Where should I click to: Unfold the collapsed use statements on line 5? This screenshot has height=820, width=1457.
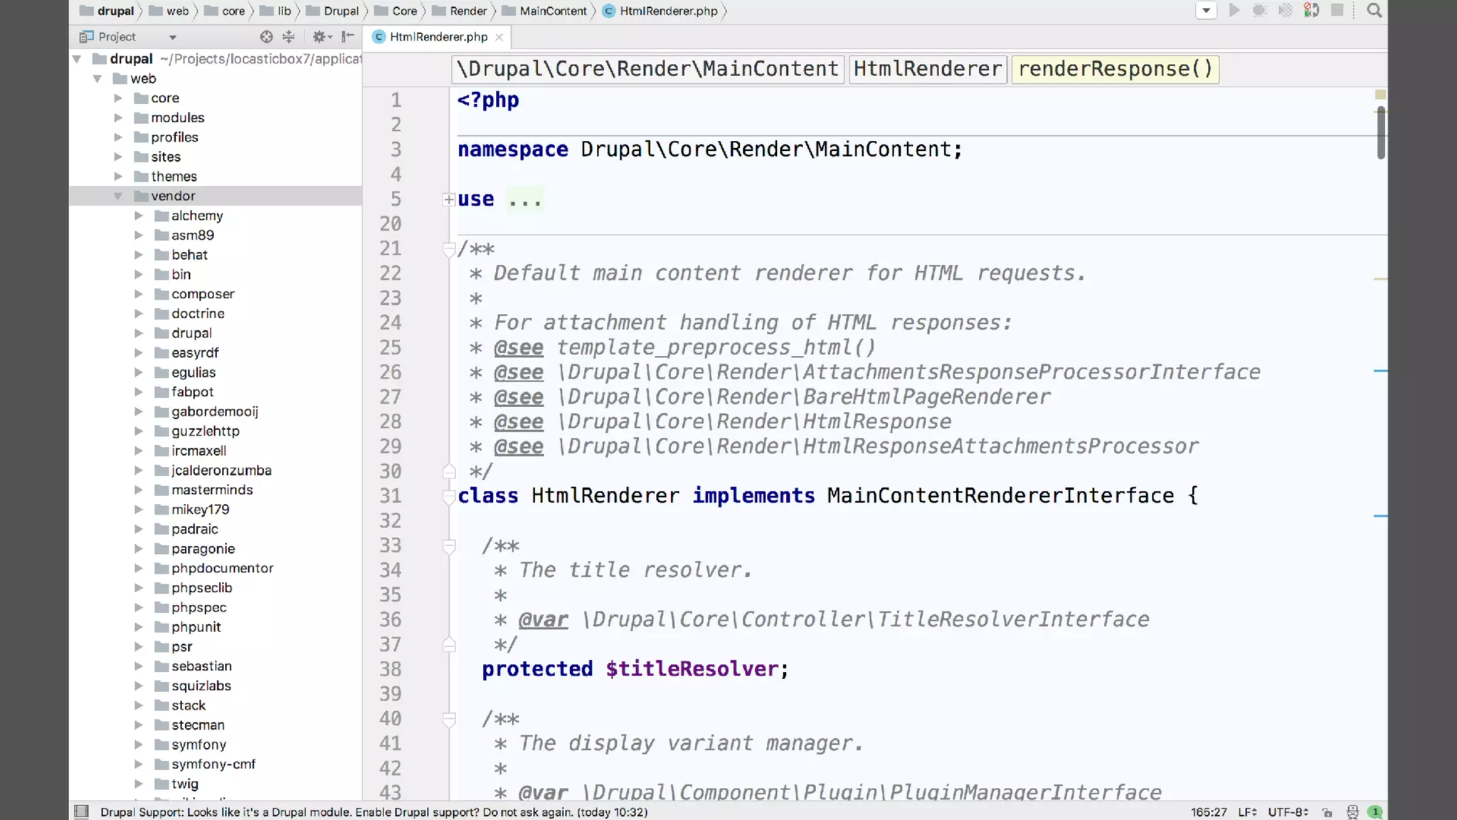click(448, 200)
